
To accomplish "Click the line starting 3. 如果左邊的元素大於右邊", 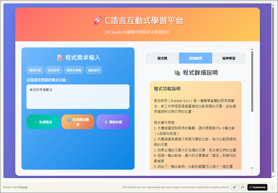I will 195,150.
